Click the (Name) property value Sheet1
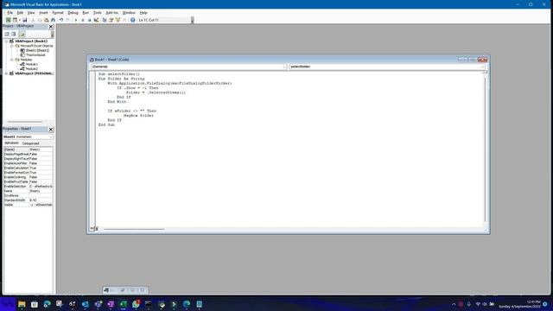Screen dimensions: 553x311 (41, 149)
